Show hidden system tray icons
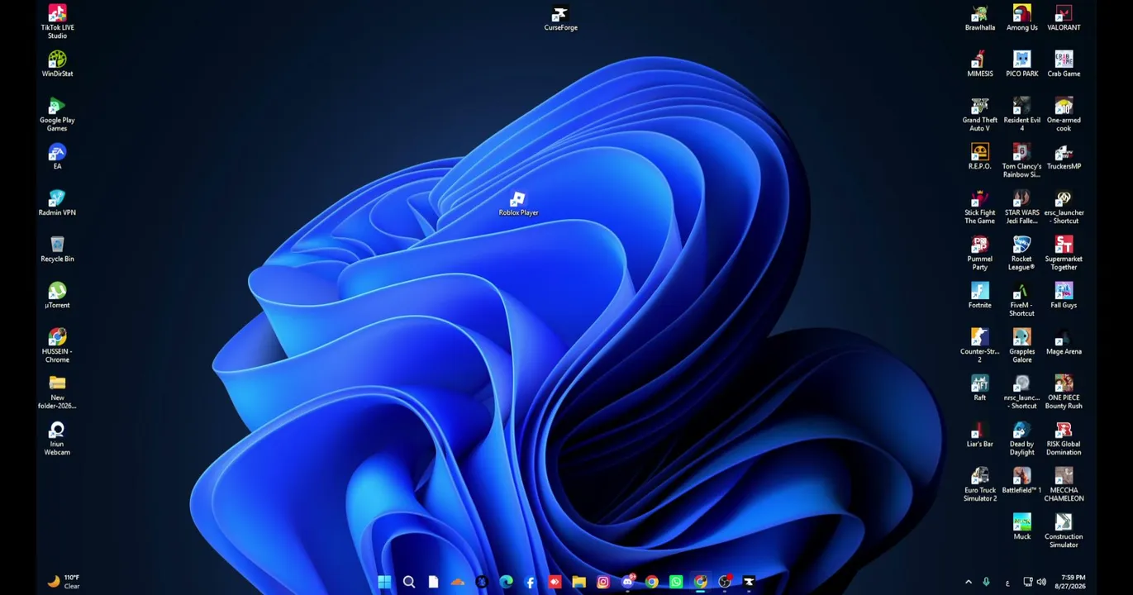 pos(969,582)
